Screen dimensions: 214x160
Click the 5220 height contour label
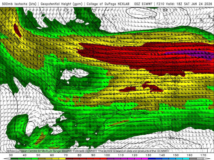tap(155, 52)
